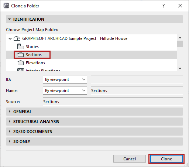
Task: Click the folder list scroll down arrow
Action: click(180, 68)
